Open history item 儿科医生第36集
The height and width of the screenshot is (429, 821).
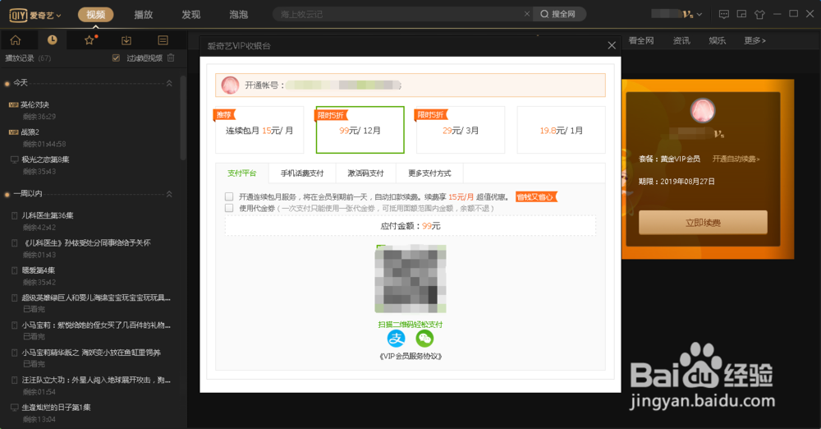click(x=48, y=215)
